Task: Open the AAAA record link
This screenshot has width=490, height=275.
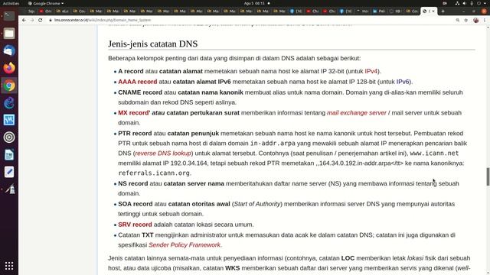Action: (138, 82)
